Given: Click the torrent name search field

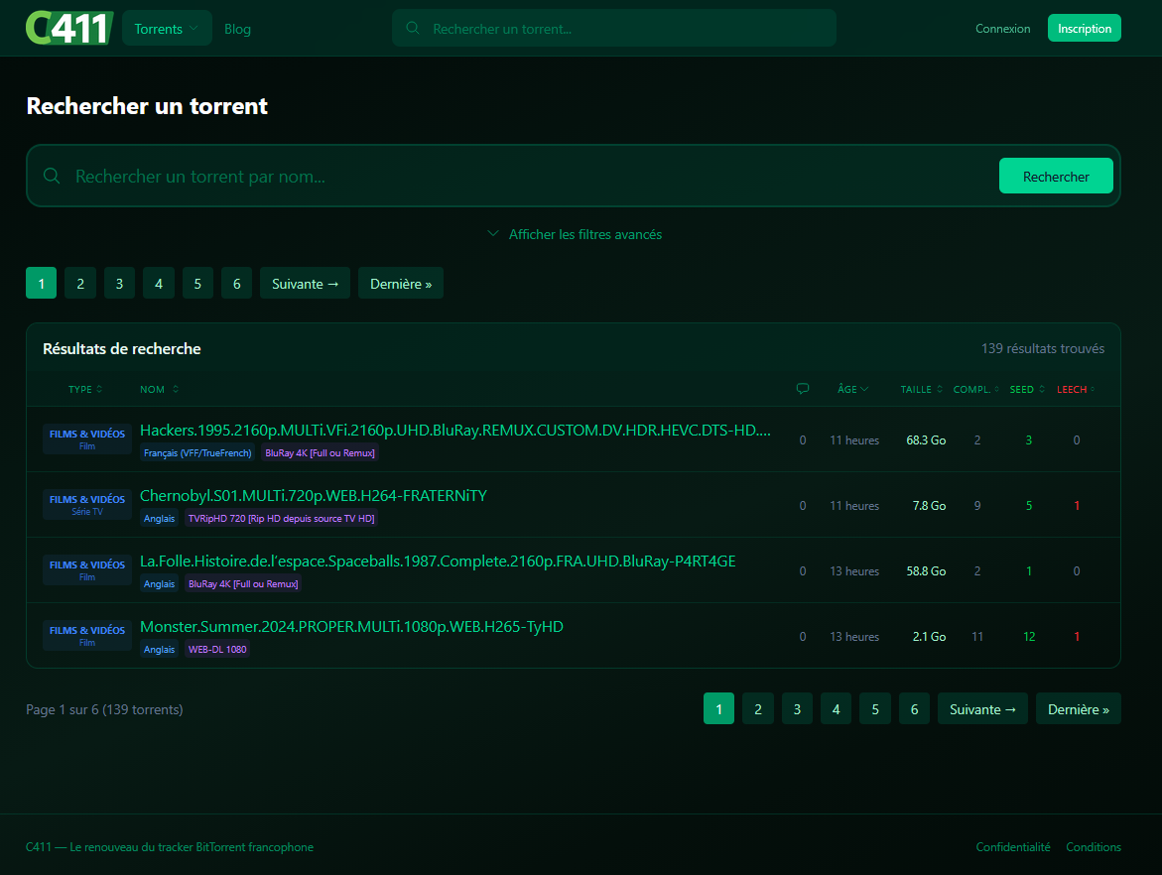Looking at the screenshot, I should (526, 177).
